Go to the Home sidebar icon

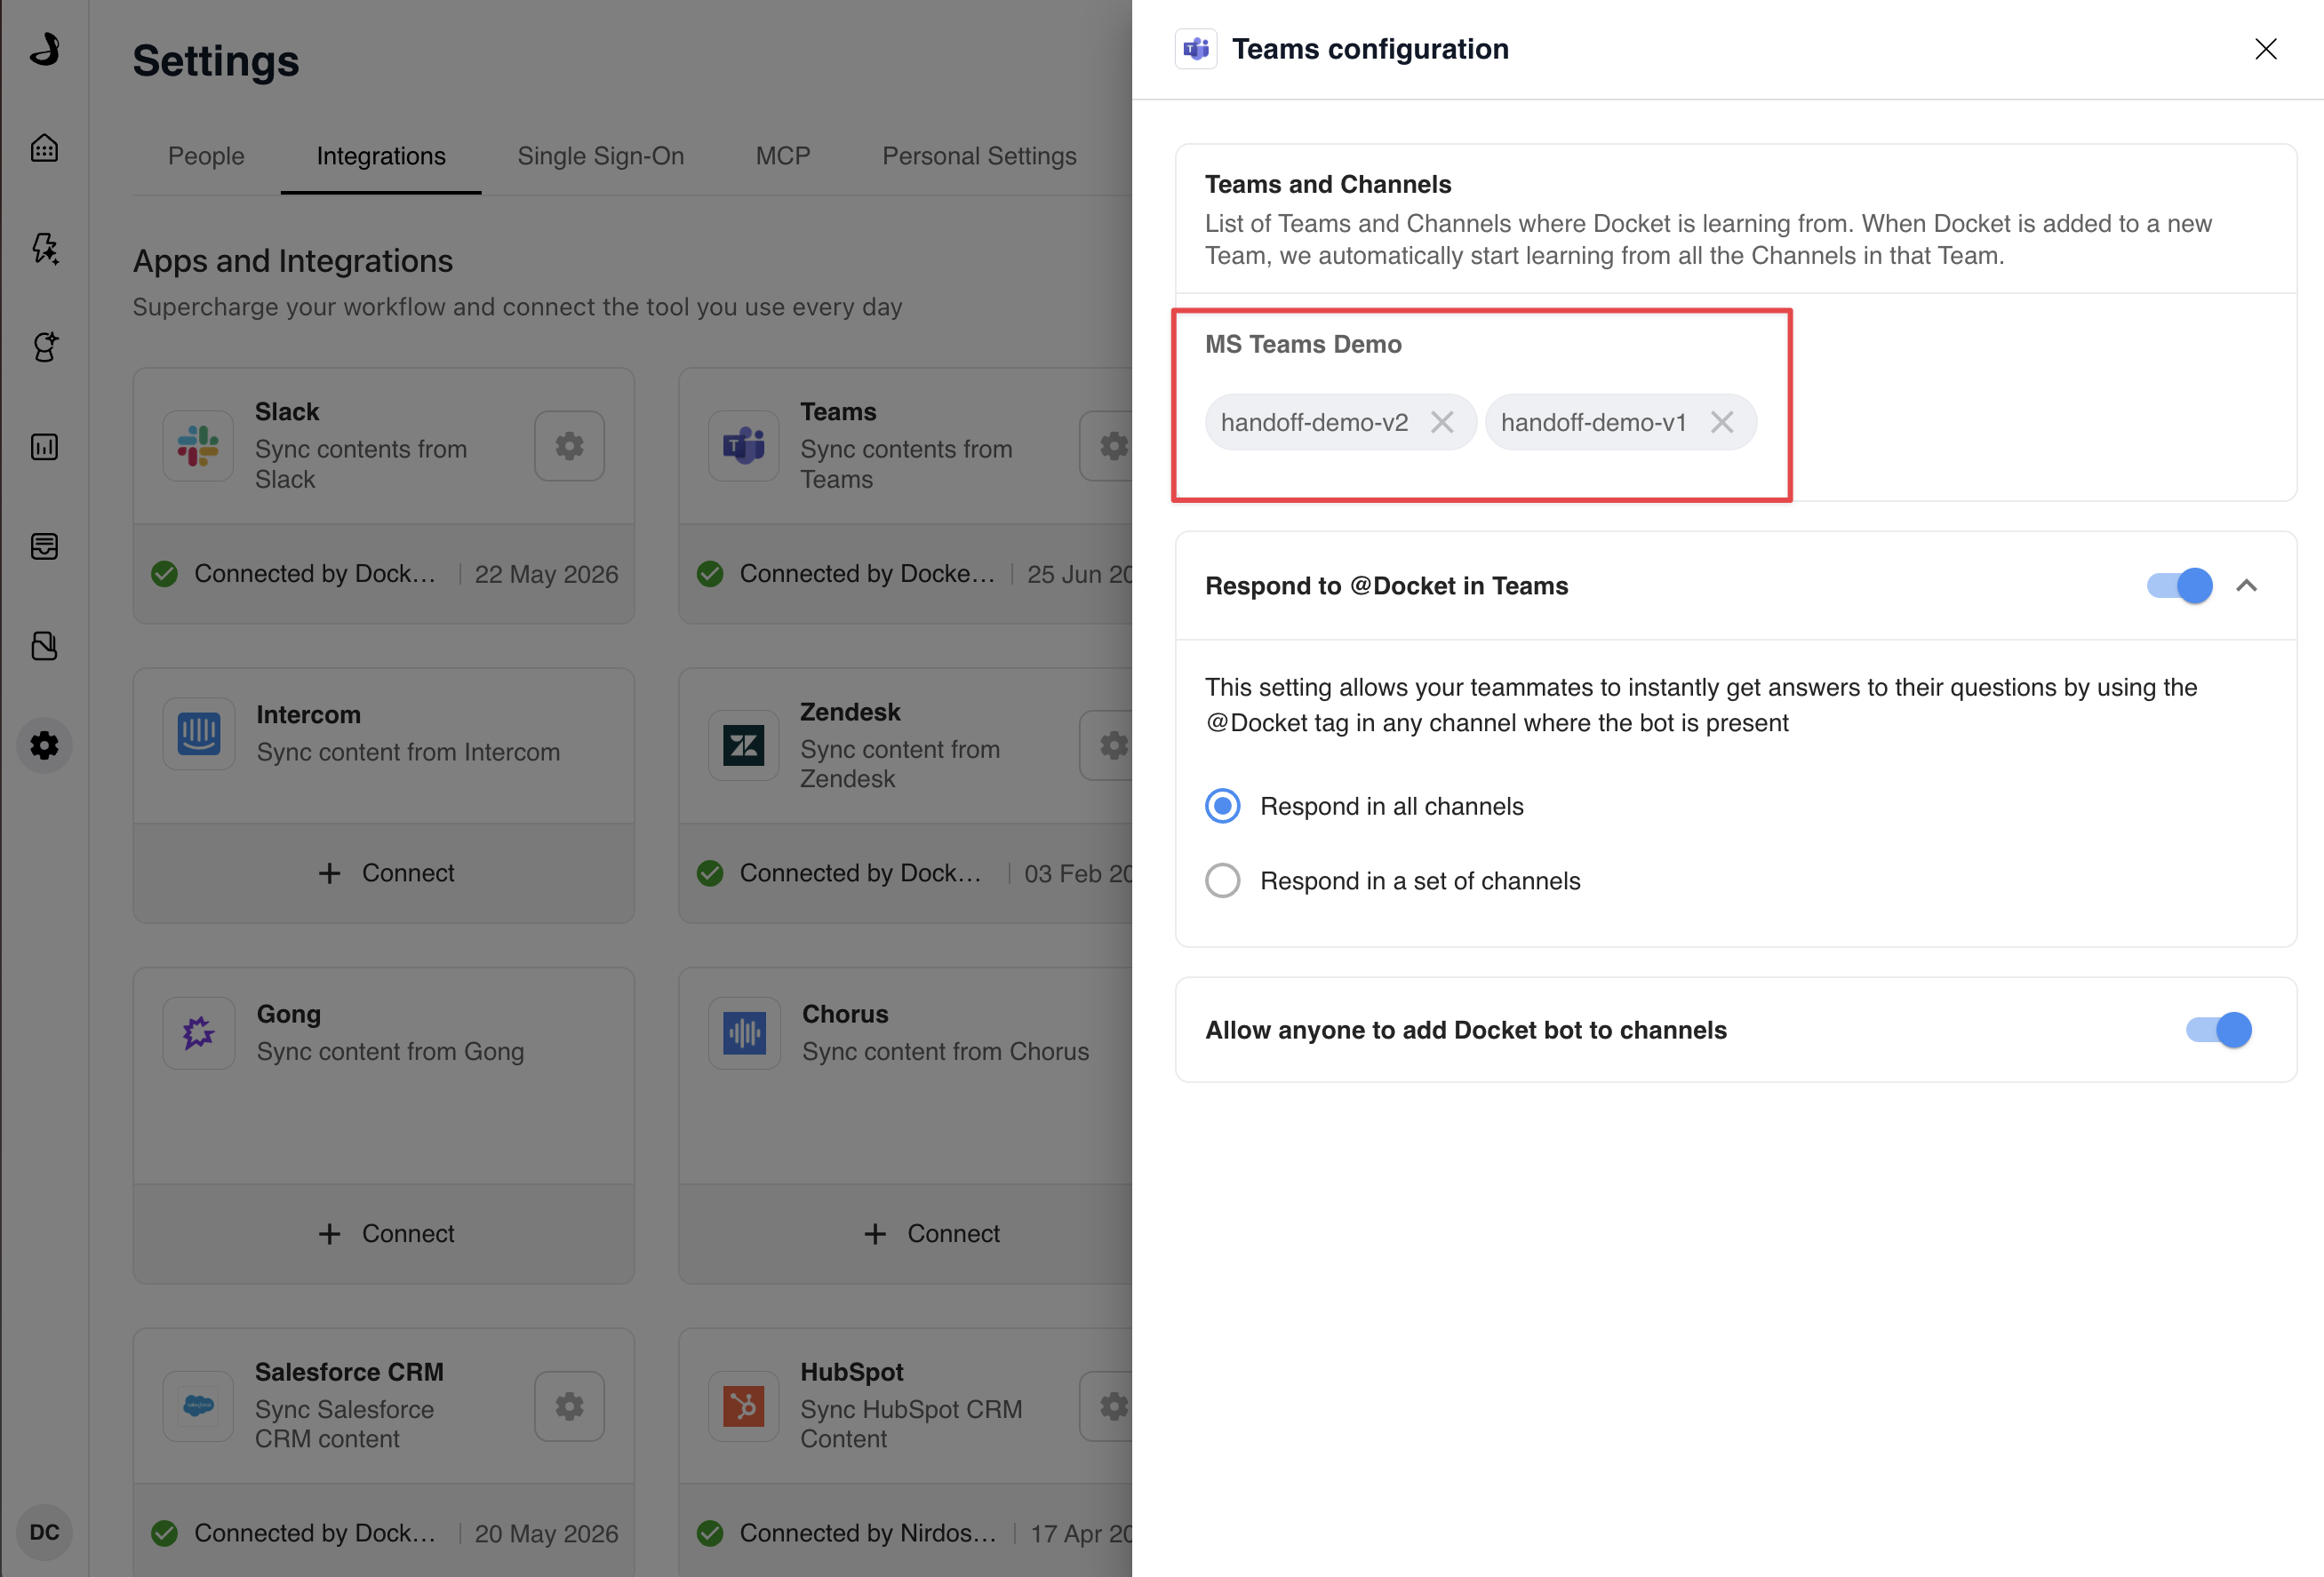[44, 148]
